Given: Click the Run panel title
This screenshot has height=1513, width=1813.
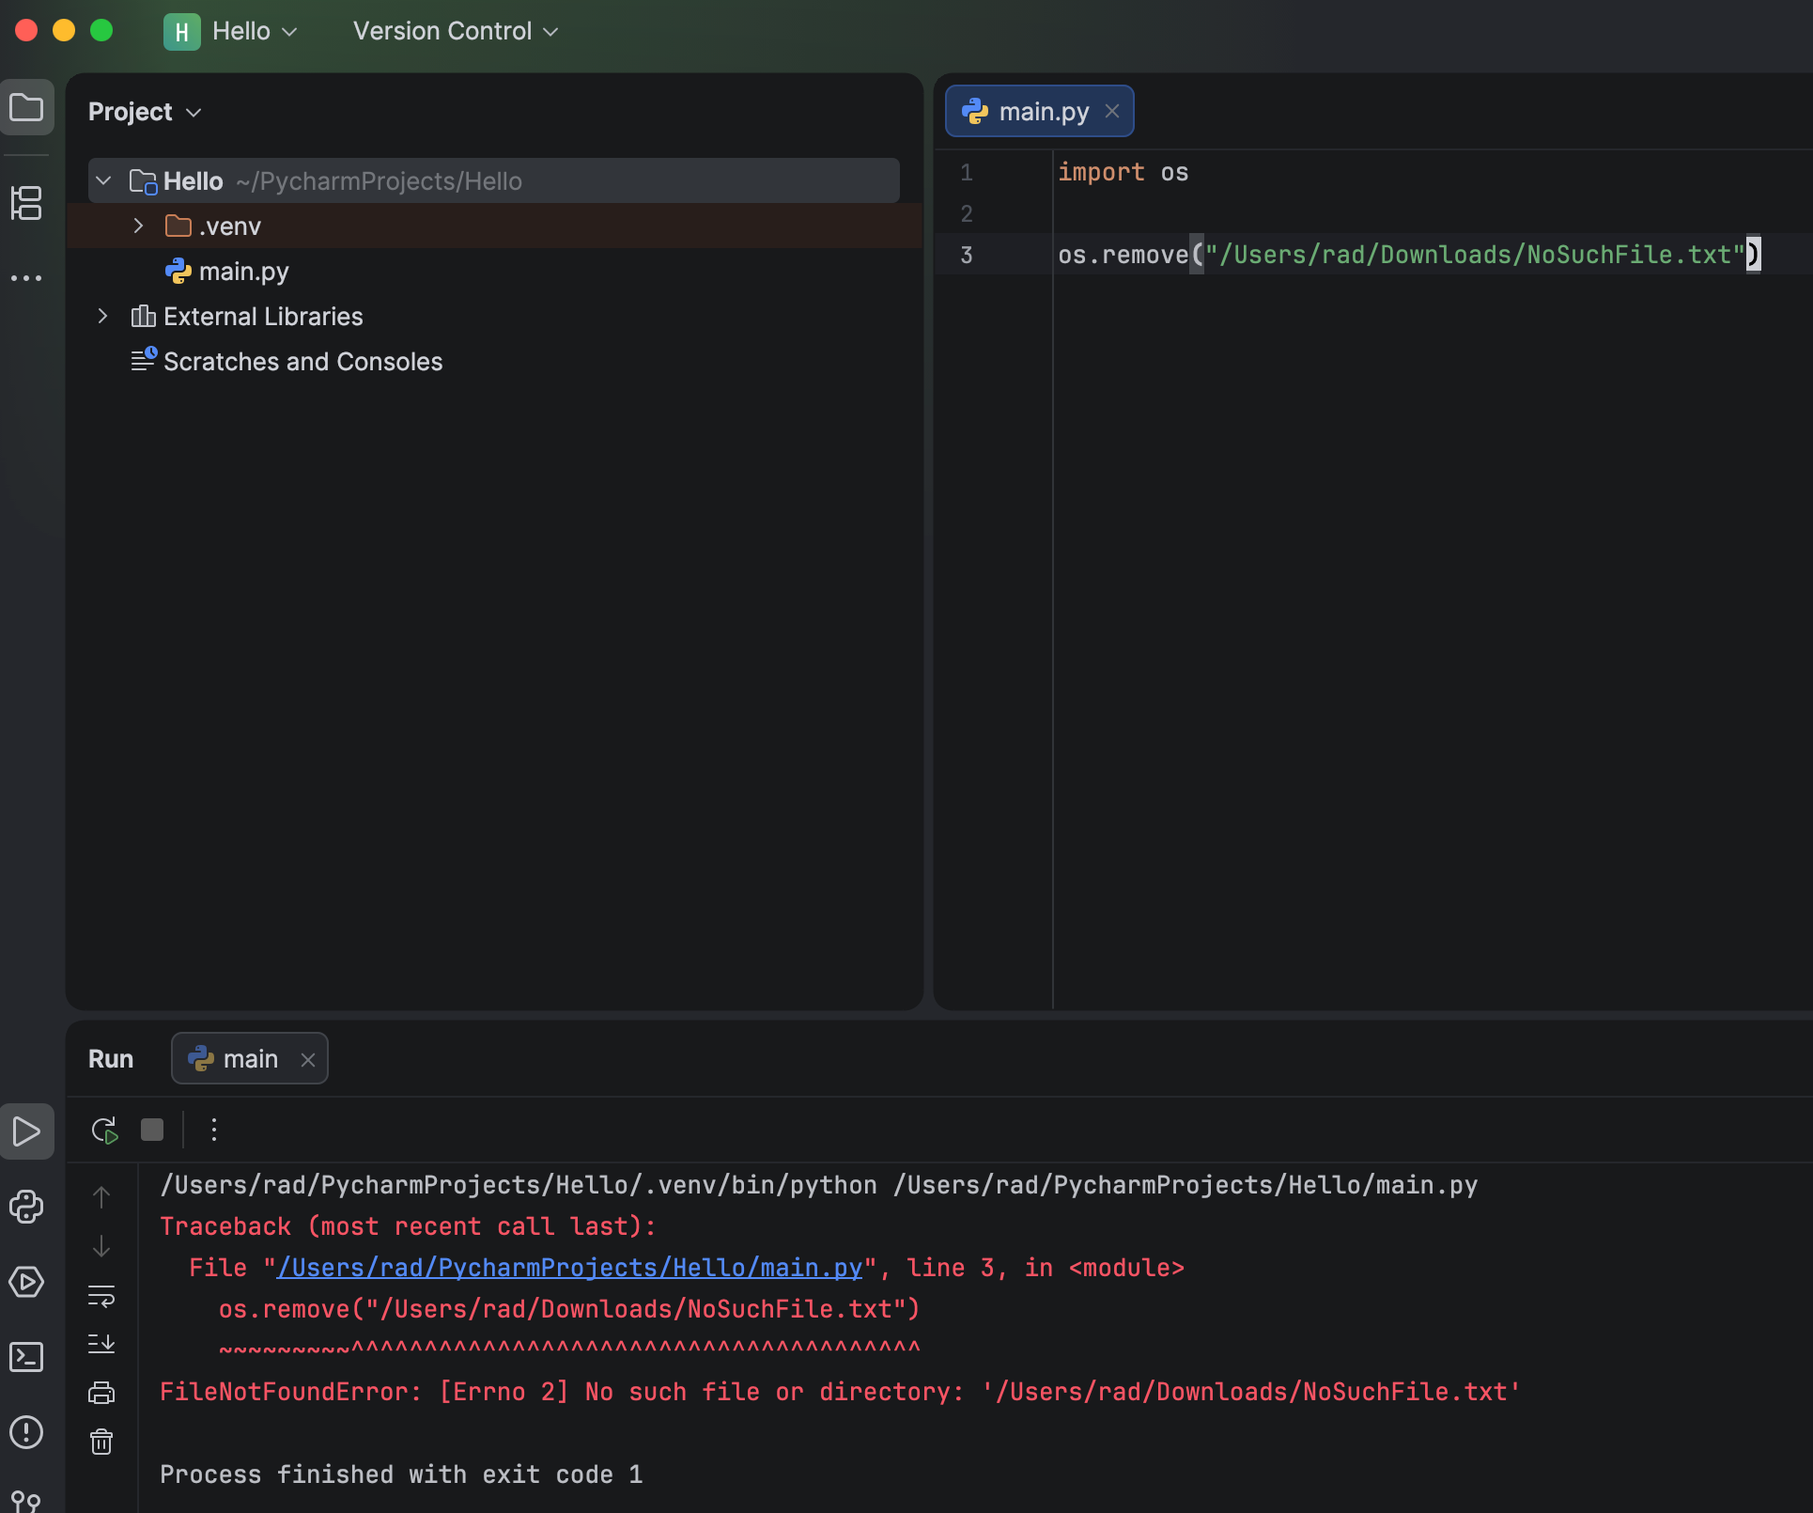Looking at the screenshot, I should tap(111, 1059).
